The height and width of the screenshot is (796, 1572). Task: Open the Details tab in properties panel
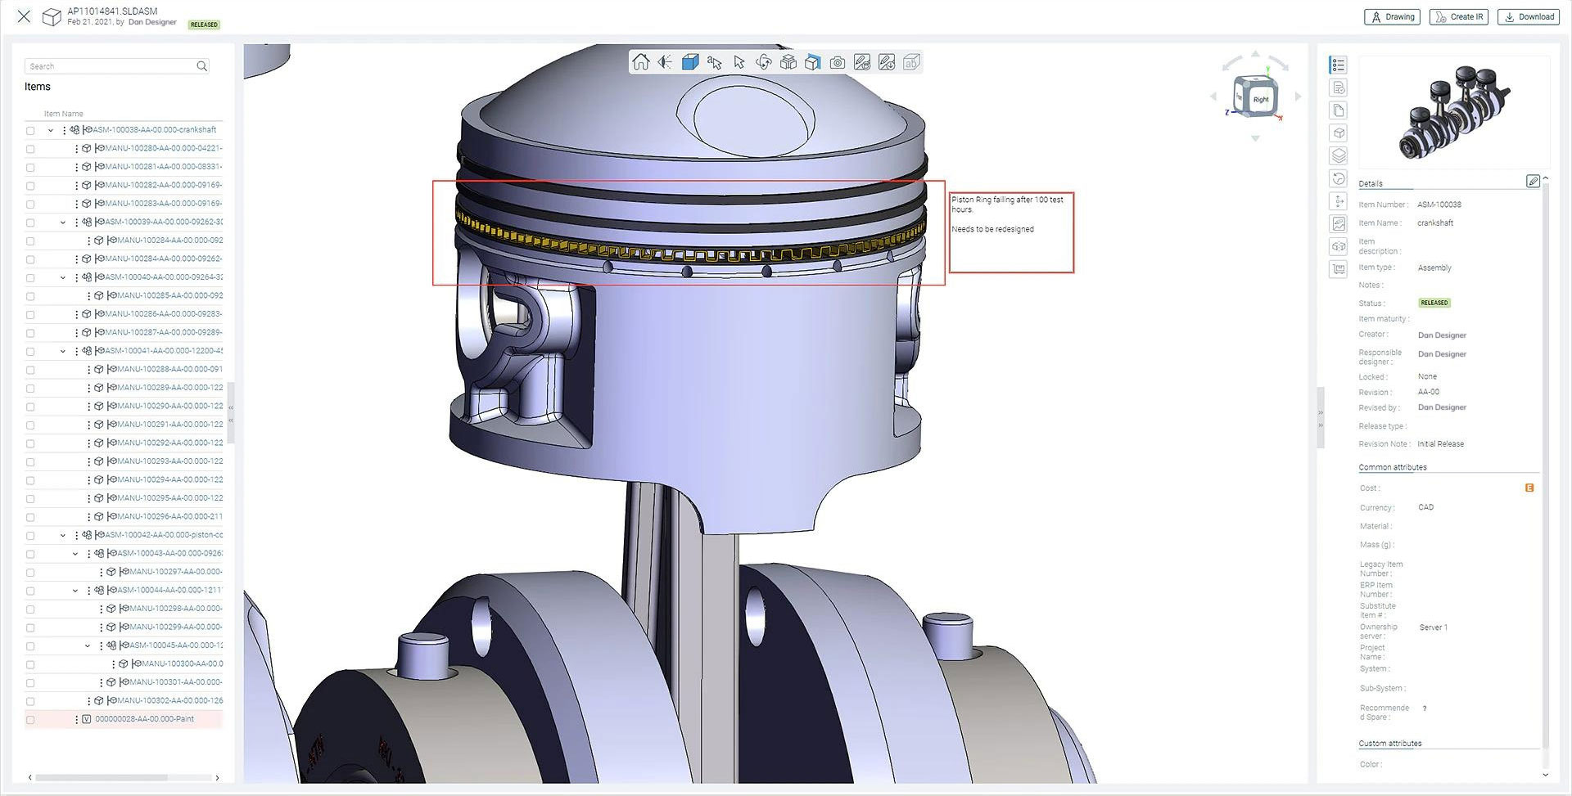pos(1371,183)
